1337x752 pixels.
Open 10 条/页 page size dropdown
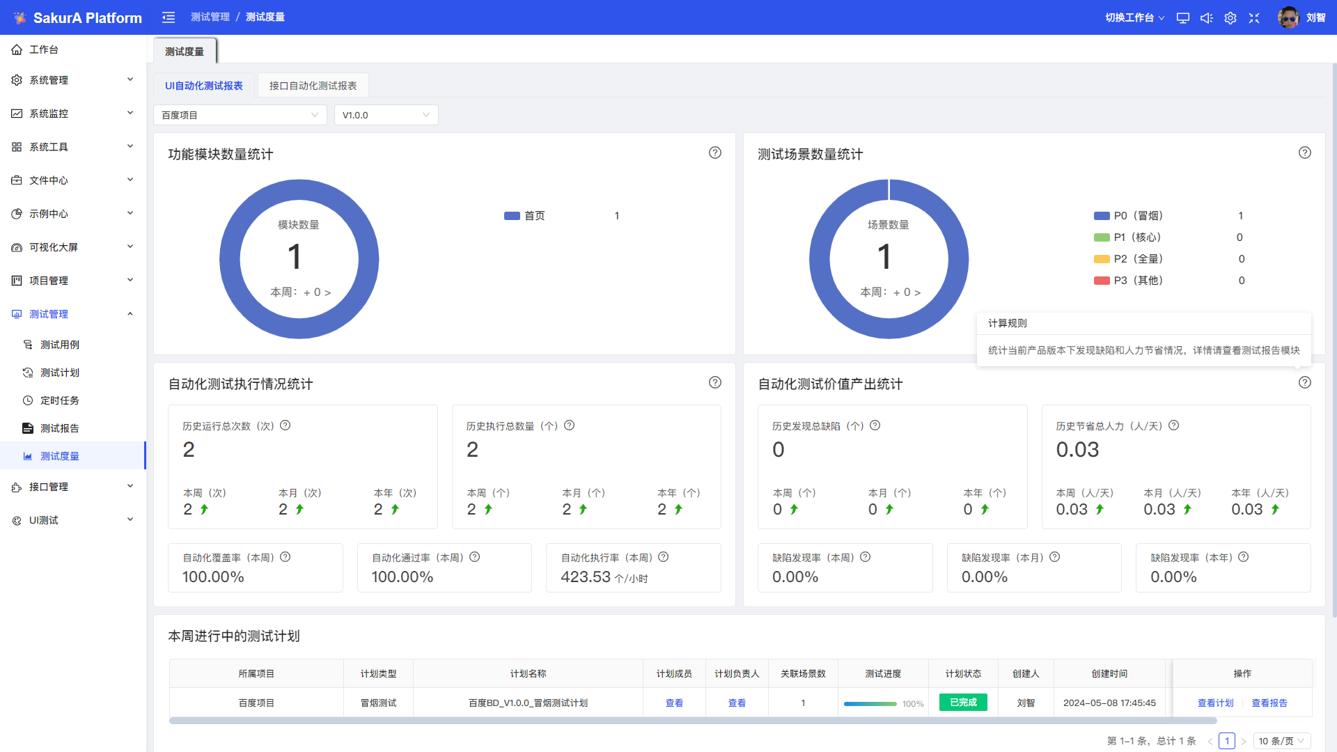(1282, 741)
